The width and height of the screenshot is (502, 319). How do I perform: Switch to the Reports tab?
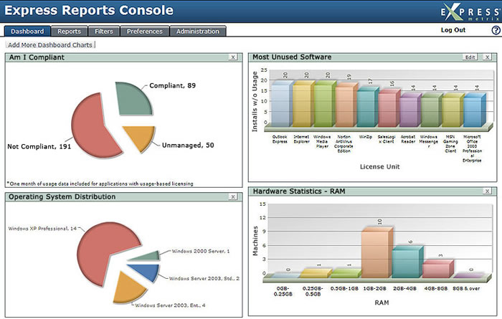point(69,32)
